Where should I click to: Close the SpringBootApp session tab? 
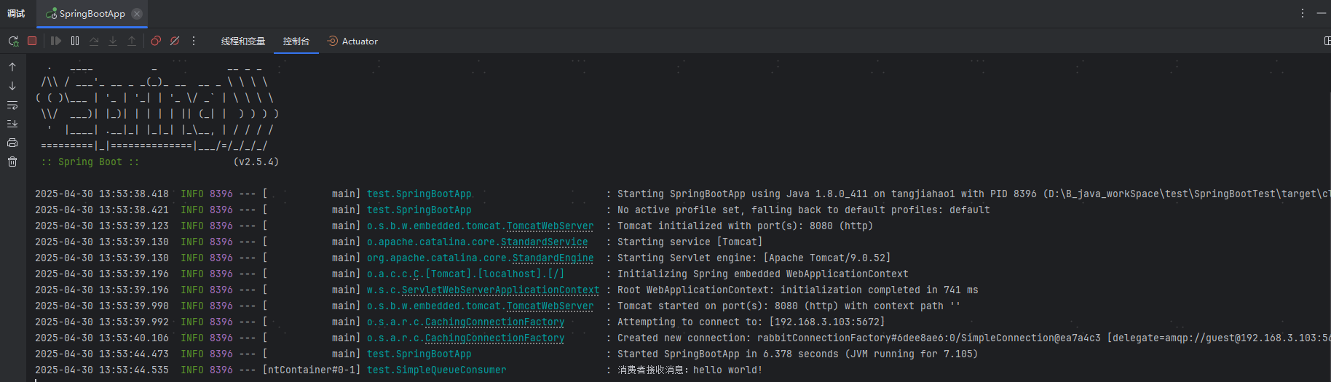137,14
